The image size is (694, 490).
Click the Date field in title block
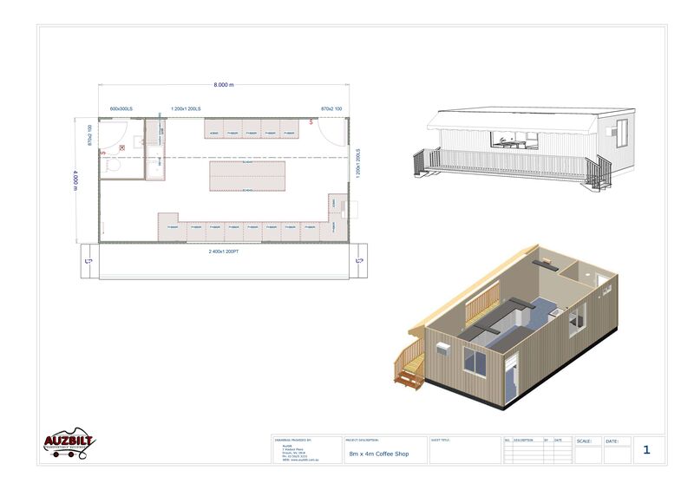(616, 450)
